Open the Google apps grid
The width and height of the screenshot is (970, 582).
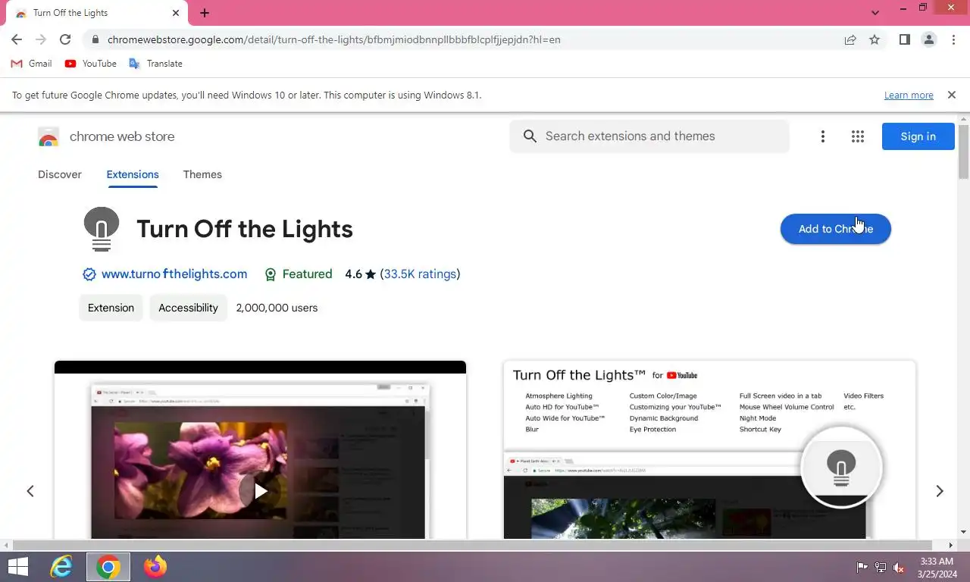858,136
